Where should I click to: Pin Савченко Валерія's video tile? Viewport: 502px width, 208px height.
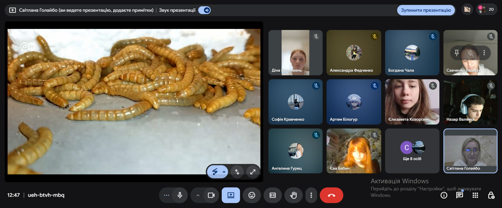pyautogui.click(x=457, y=53)
